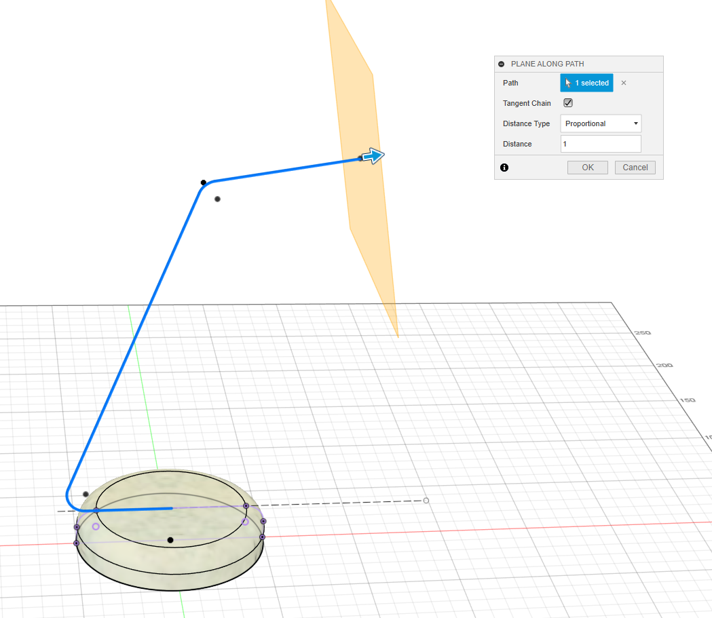Click the gray point near lower path bend
Viewport: 712px width, 618px height.
(x=86, y=494)
